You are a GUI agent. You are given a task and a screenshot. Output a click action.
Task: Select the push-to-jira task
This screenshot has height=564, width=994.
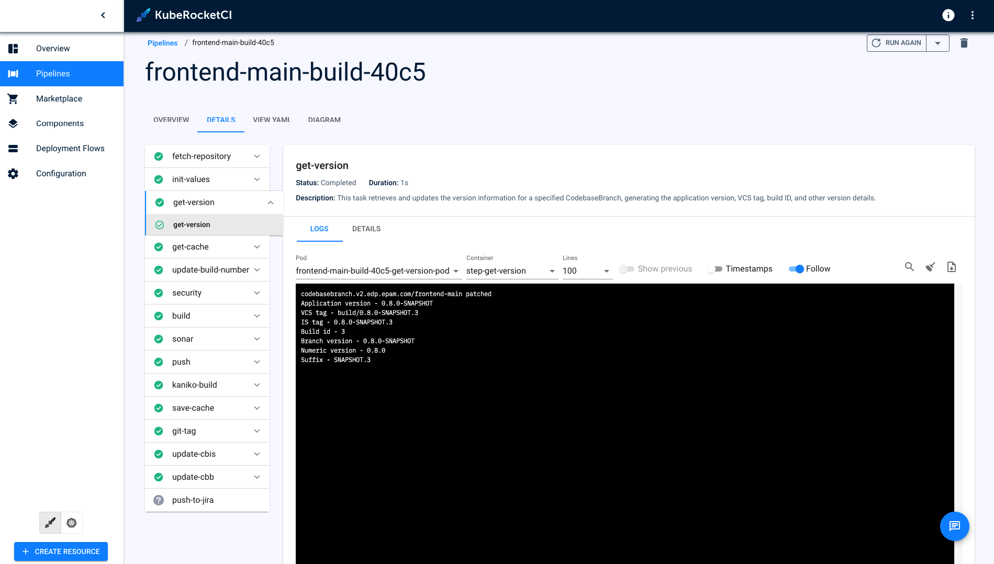[x=207, y=500]
